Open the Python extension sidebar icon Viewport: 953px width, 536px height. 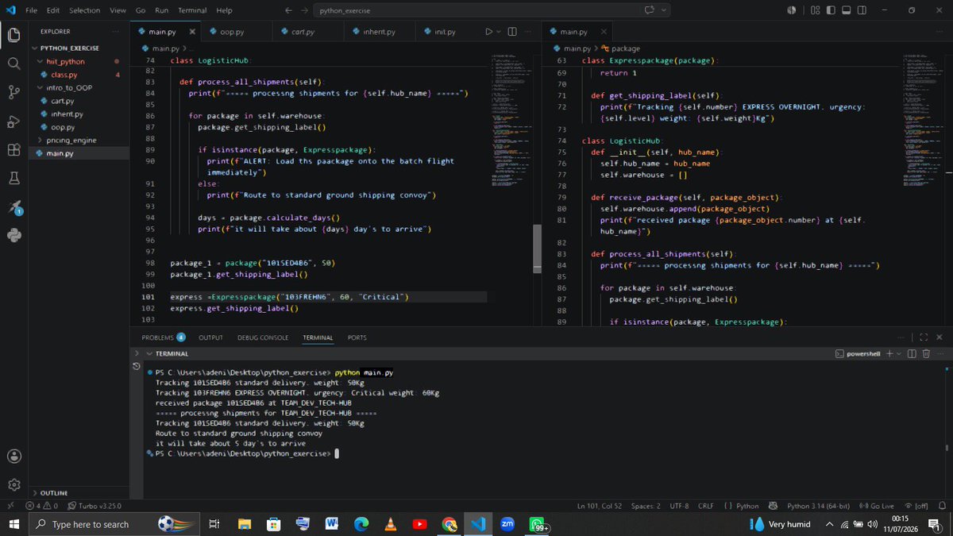pyautogui.click(x=14, y=235)
